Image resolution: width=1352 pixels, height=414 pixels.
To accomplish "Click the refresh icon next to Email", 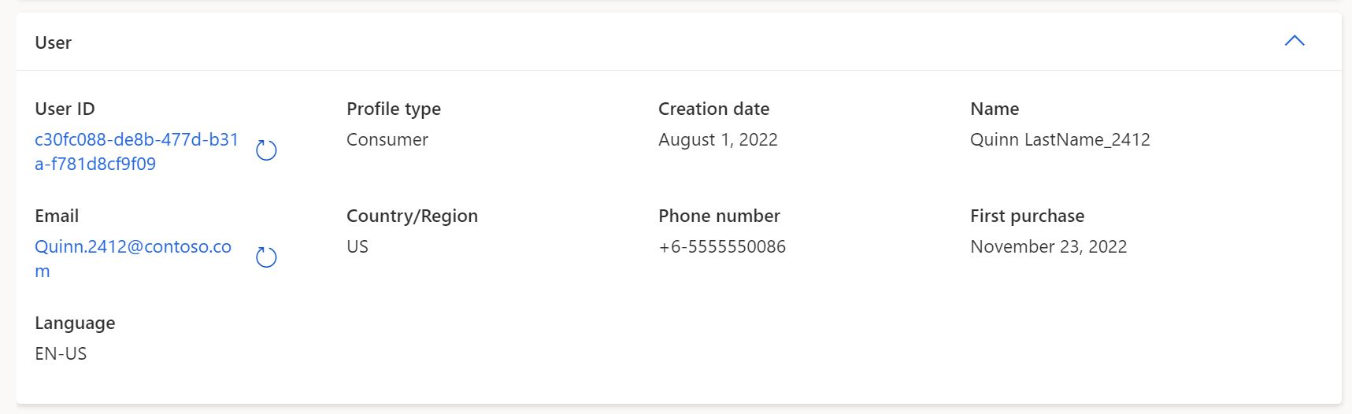I will 266,257.
